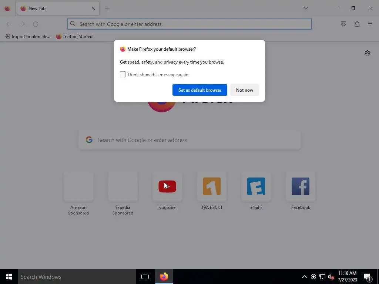Open the Extensions puzzle icon
The image size is (379, 284).
[357, 24]
